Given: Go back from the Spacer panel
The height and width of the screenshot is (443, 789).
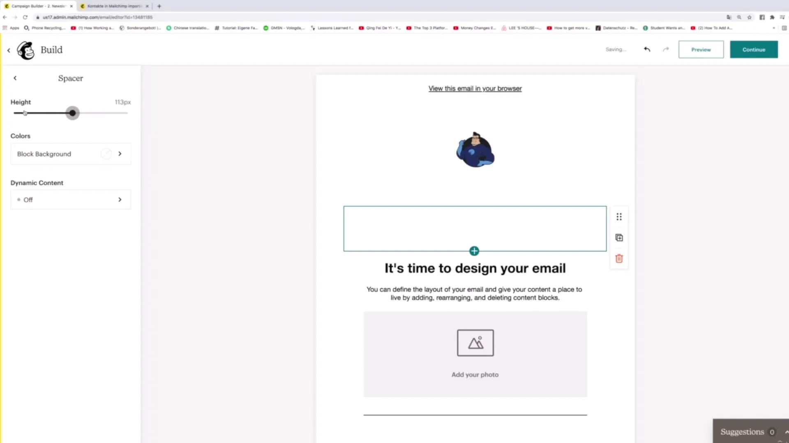Looking at the screenshot, I should pyautogui.click(x=15, y=78).
